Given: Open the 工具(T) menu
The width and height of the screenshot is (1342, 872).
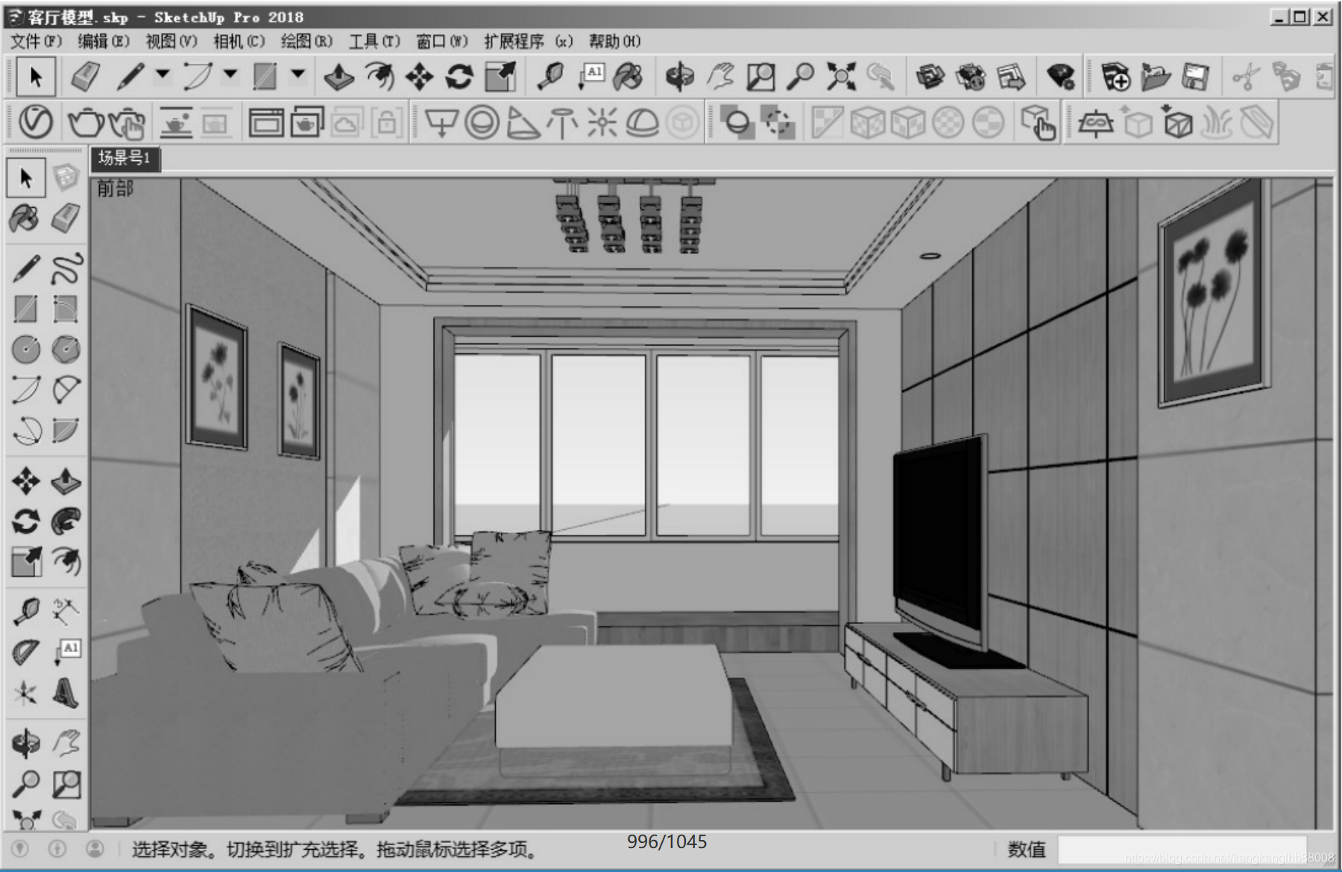Looking at the screenshot, I should click(374, 41).
